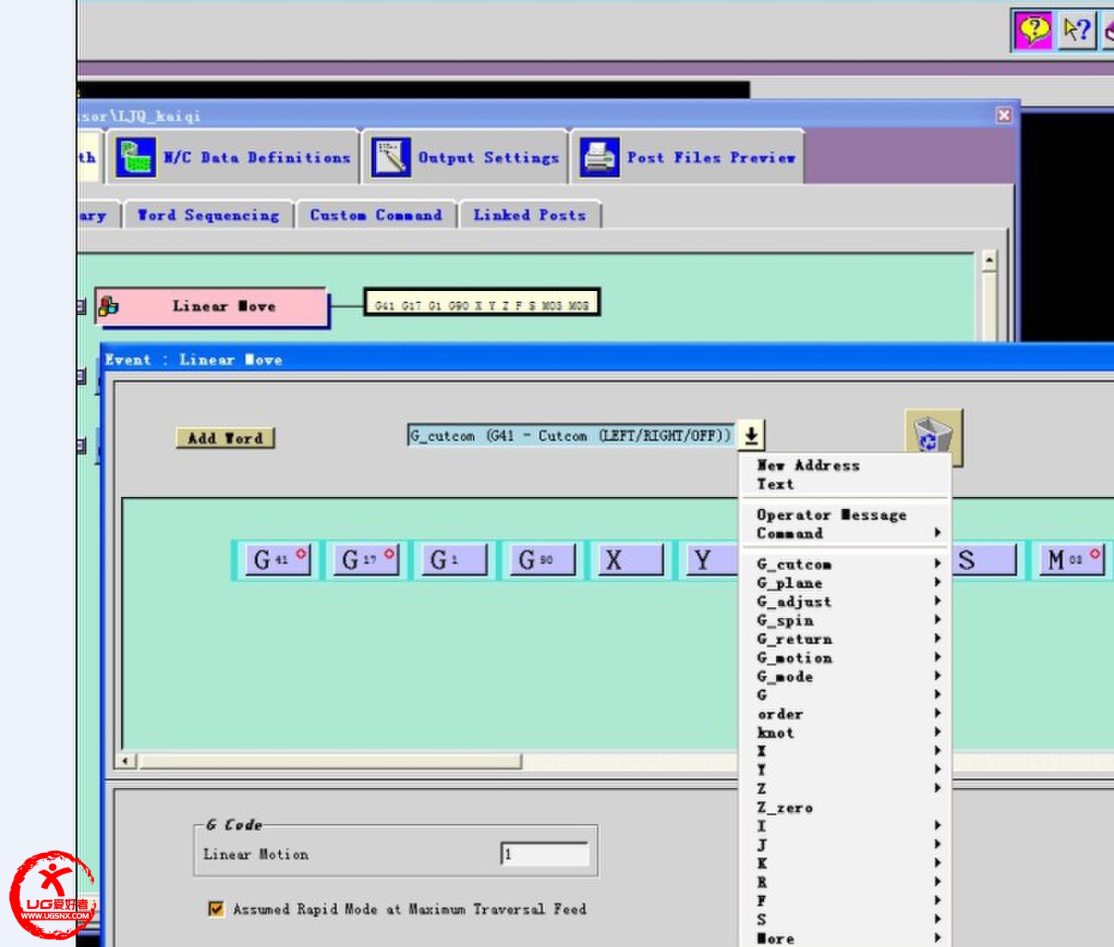Click the recycle trash bin icon
This screenshot has width=1114, height=947.
click(933, 437)
